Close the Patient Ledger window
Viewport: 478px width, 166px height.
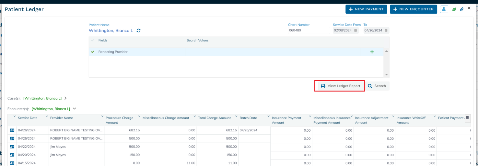pos(469,8)
